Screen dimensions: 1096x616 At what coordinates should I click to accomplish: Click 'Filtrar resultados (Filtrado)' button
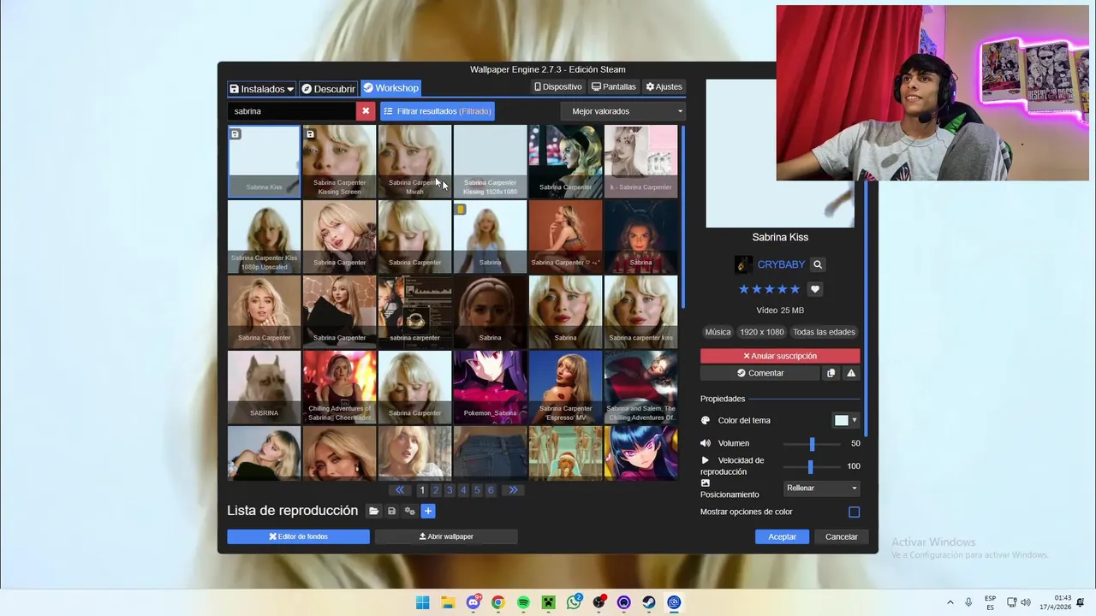click(x=438, y=111)
